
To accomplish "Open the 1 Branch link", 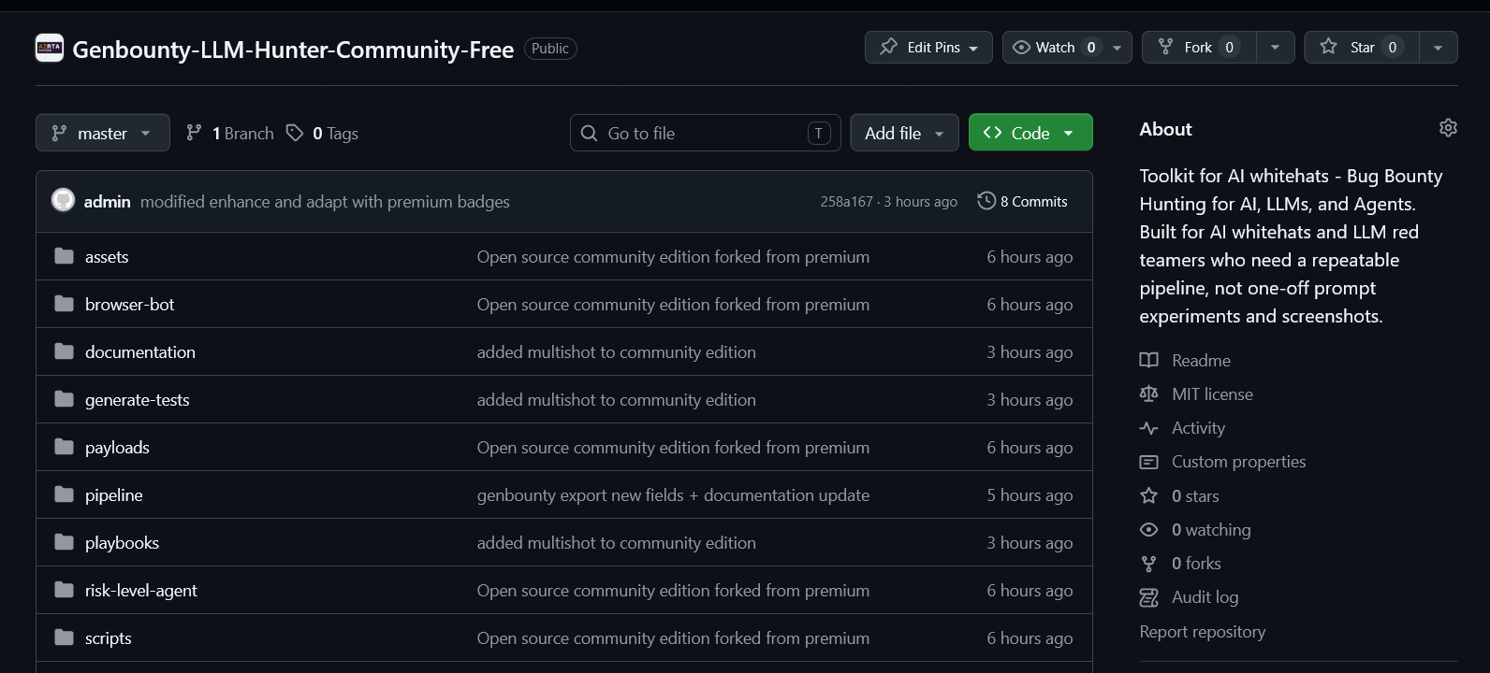I will tap(230, 133).
